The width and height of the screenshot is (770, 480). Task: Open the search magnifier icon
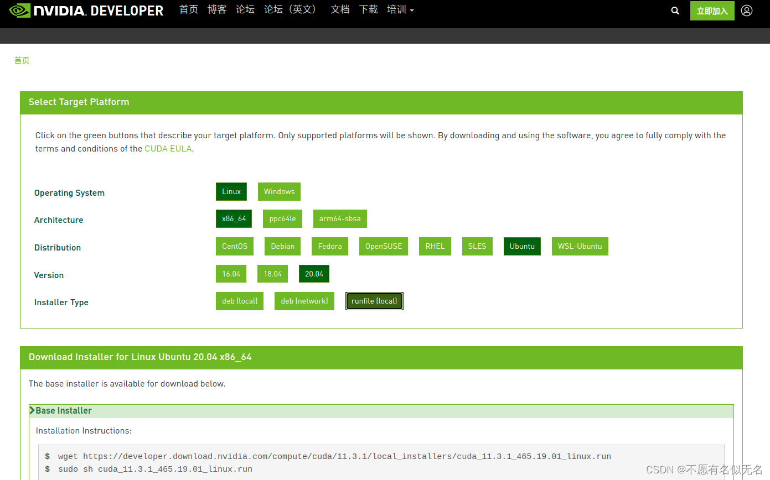[x=675, y=11]
